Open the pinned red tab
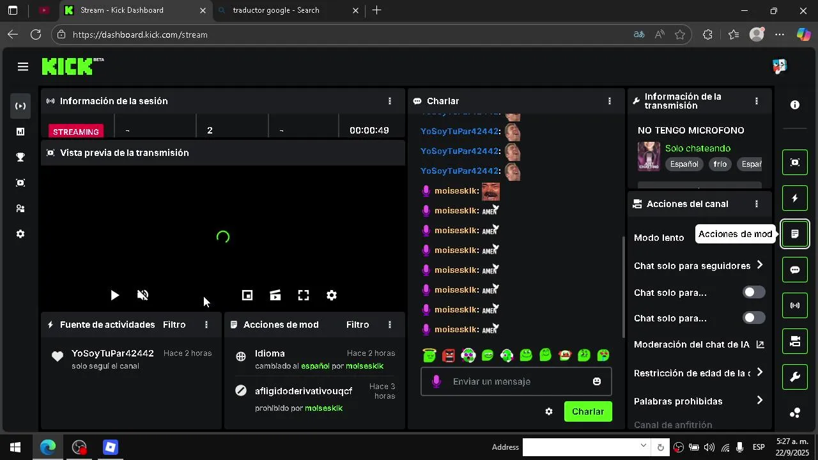The width and height of the screenshot is (818, 460). coord(43,10)
